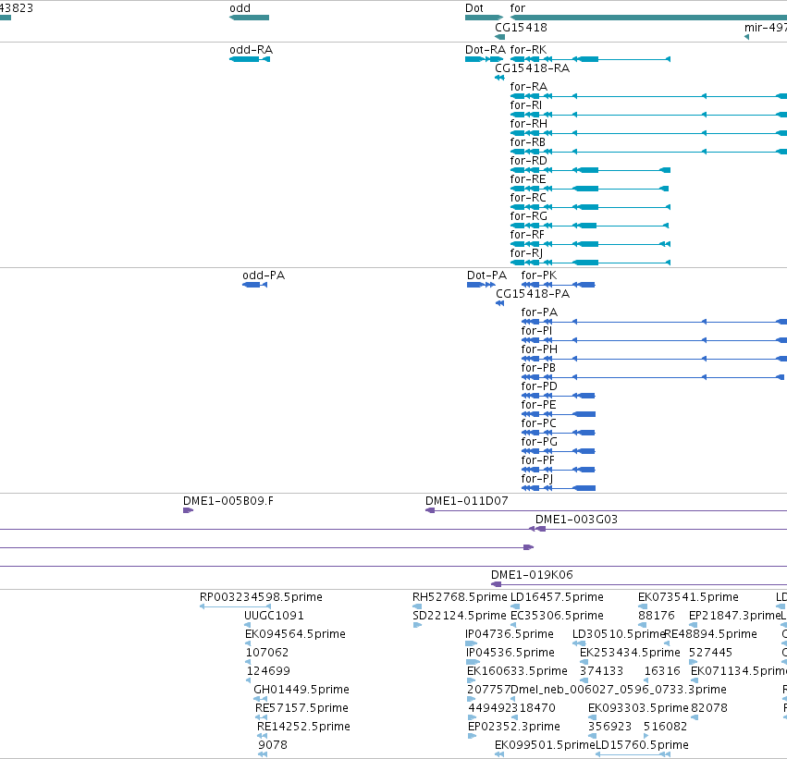787x759 pixels.
Task: Click the EK093303.5prime EST label
Action: tap(638, 708)
